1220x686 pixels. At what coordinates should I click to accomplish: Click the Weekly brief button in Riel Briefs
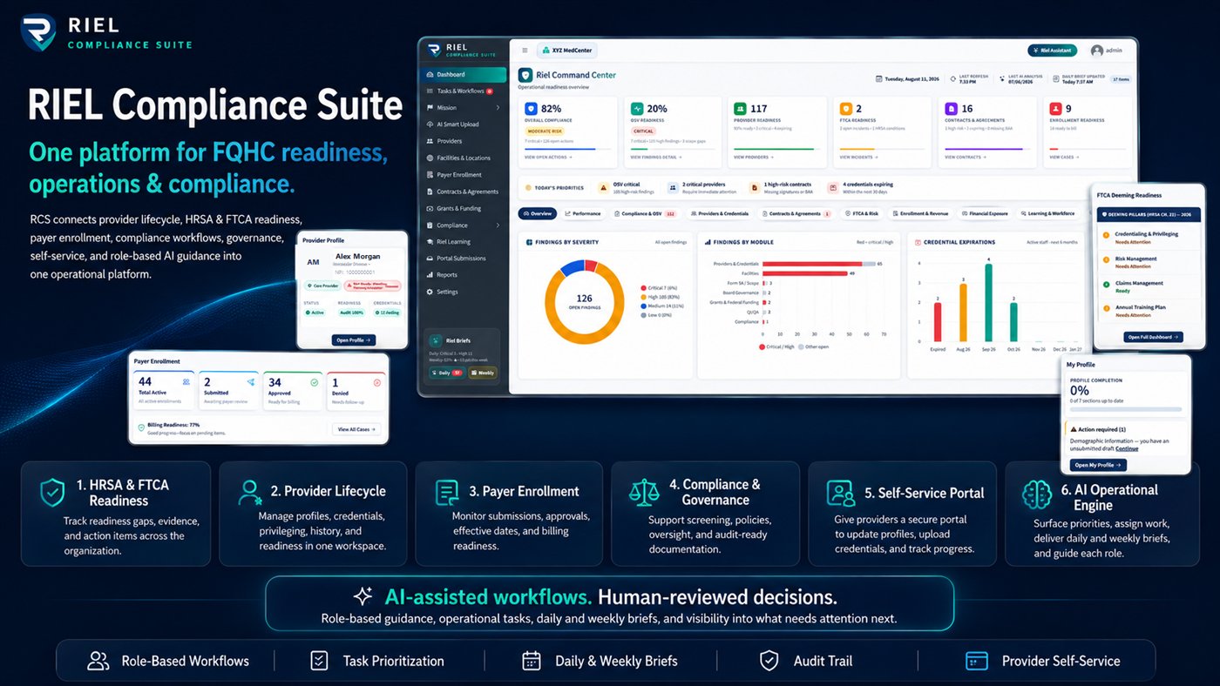(483, 373)
